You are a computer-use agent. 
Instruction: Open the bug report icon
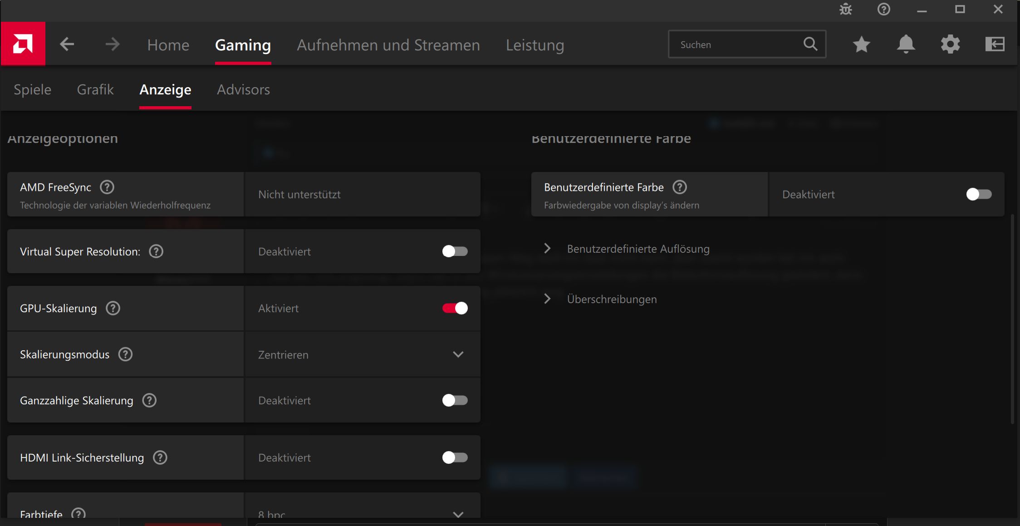pos(846,10)
